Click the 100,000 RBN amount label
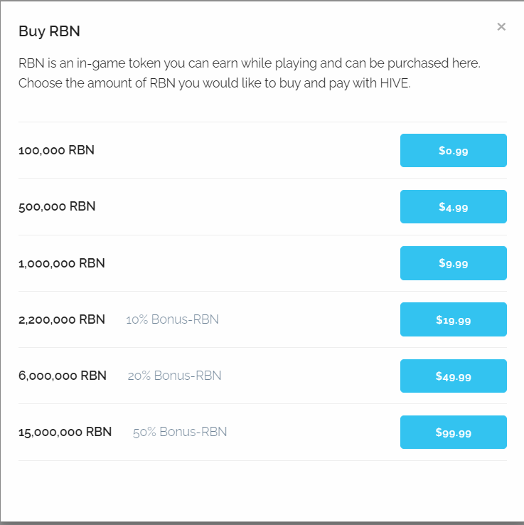Viewport: 524px width, 525px height. [56, 150]
